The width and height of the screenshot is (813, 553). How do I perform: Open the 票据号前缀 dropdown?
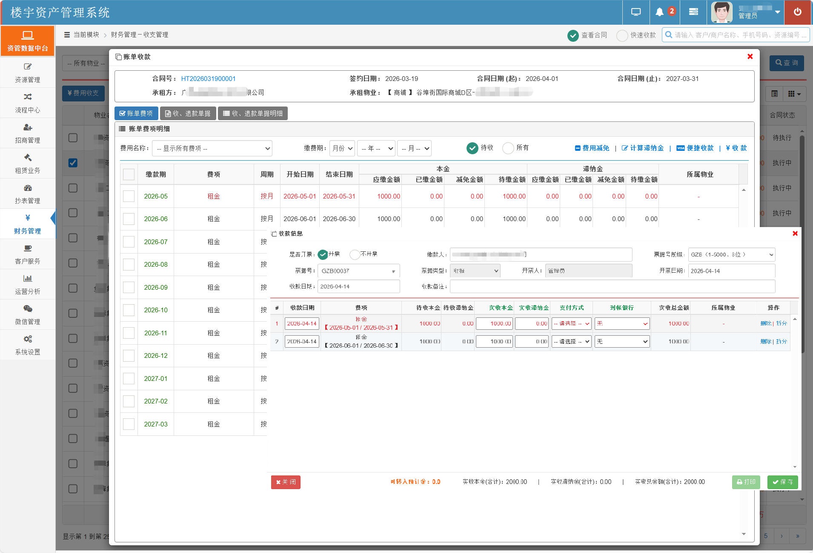[x=731, y=254]
